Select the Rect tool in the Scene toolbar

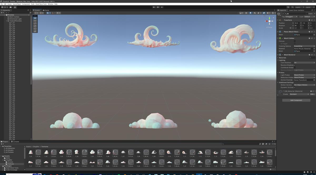click(x=35, y=29)
